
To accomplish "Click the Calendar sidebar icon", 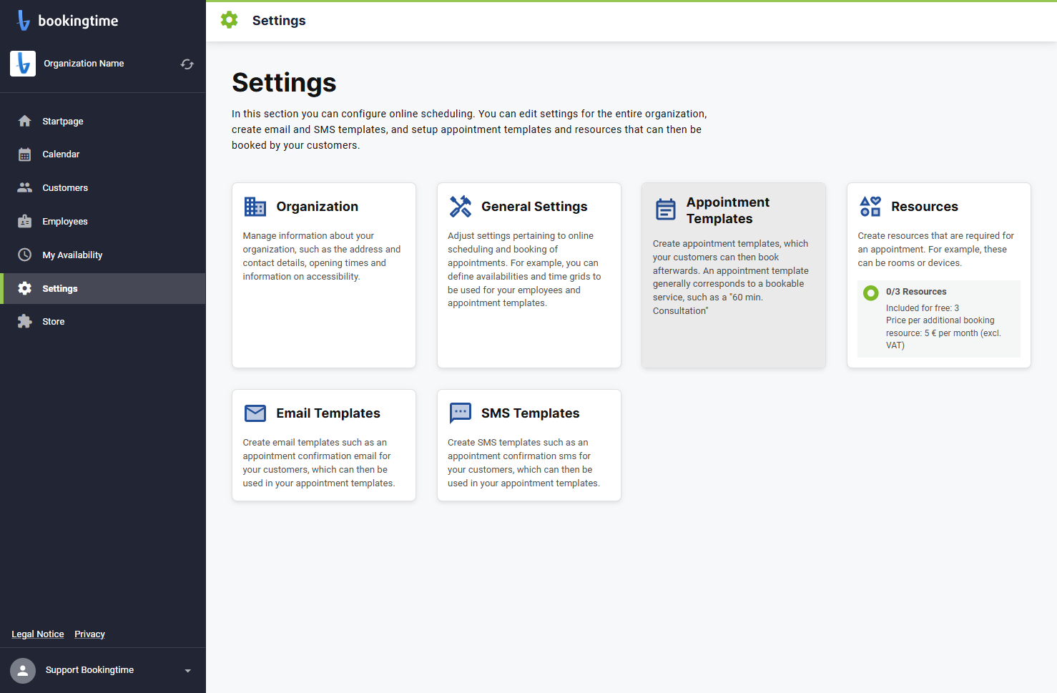I will pyautogui.click(x=25, y=154).
